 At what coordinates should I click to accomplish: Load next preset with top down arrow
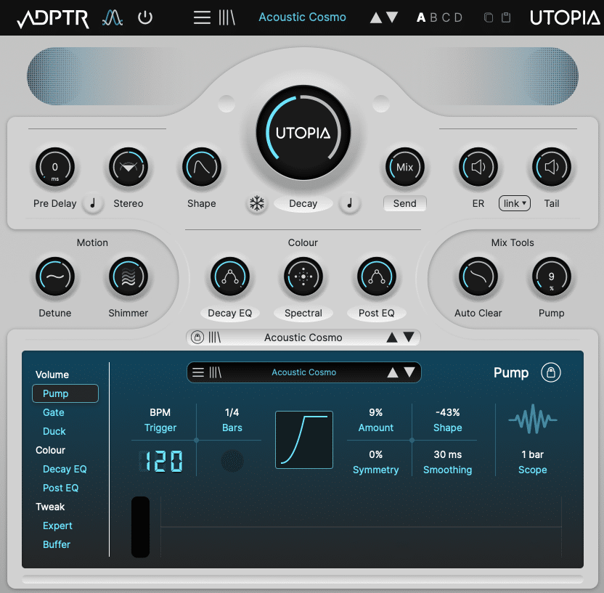coord(392,17)
